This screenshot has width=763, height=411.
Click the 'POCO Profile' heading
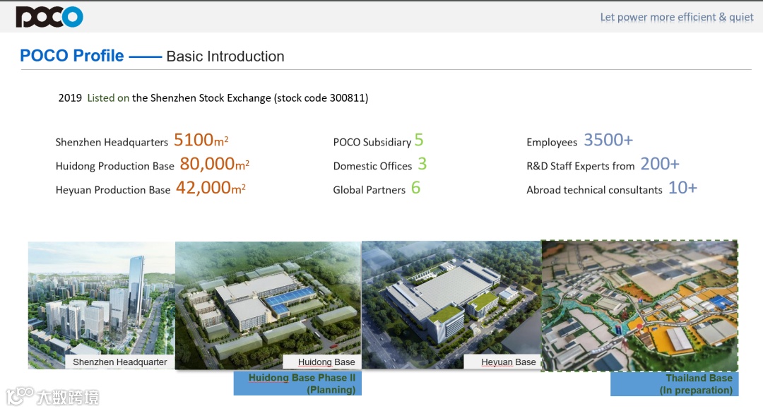(71, 56)
